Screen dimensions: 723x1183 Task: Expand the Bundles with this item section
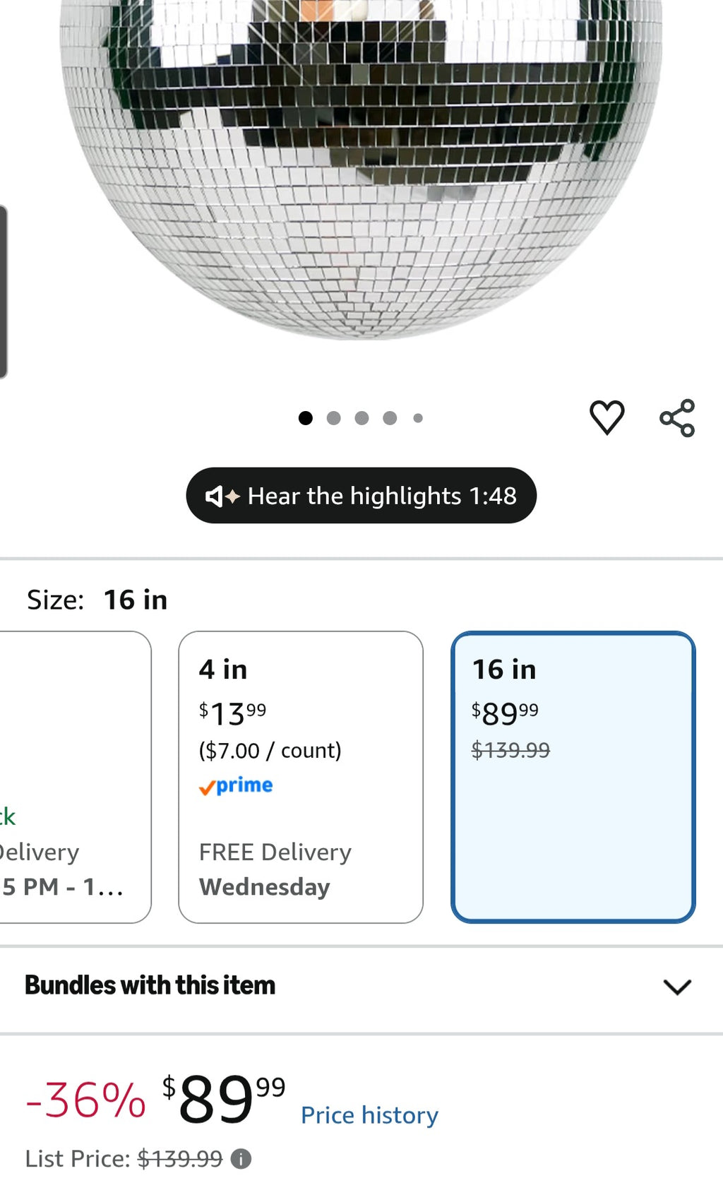[150, 985]
